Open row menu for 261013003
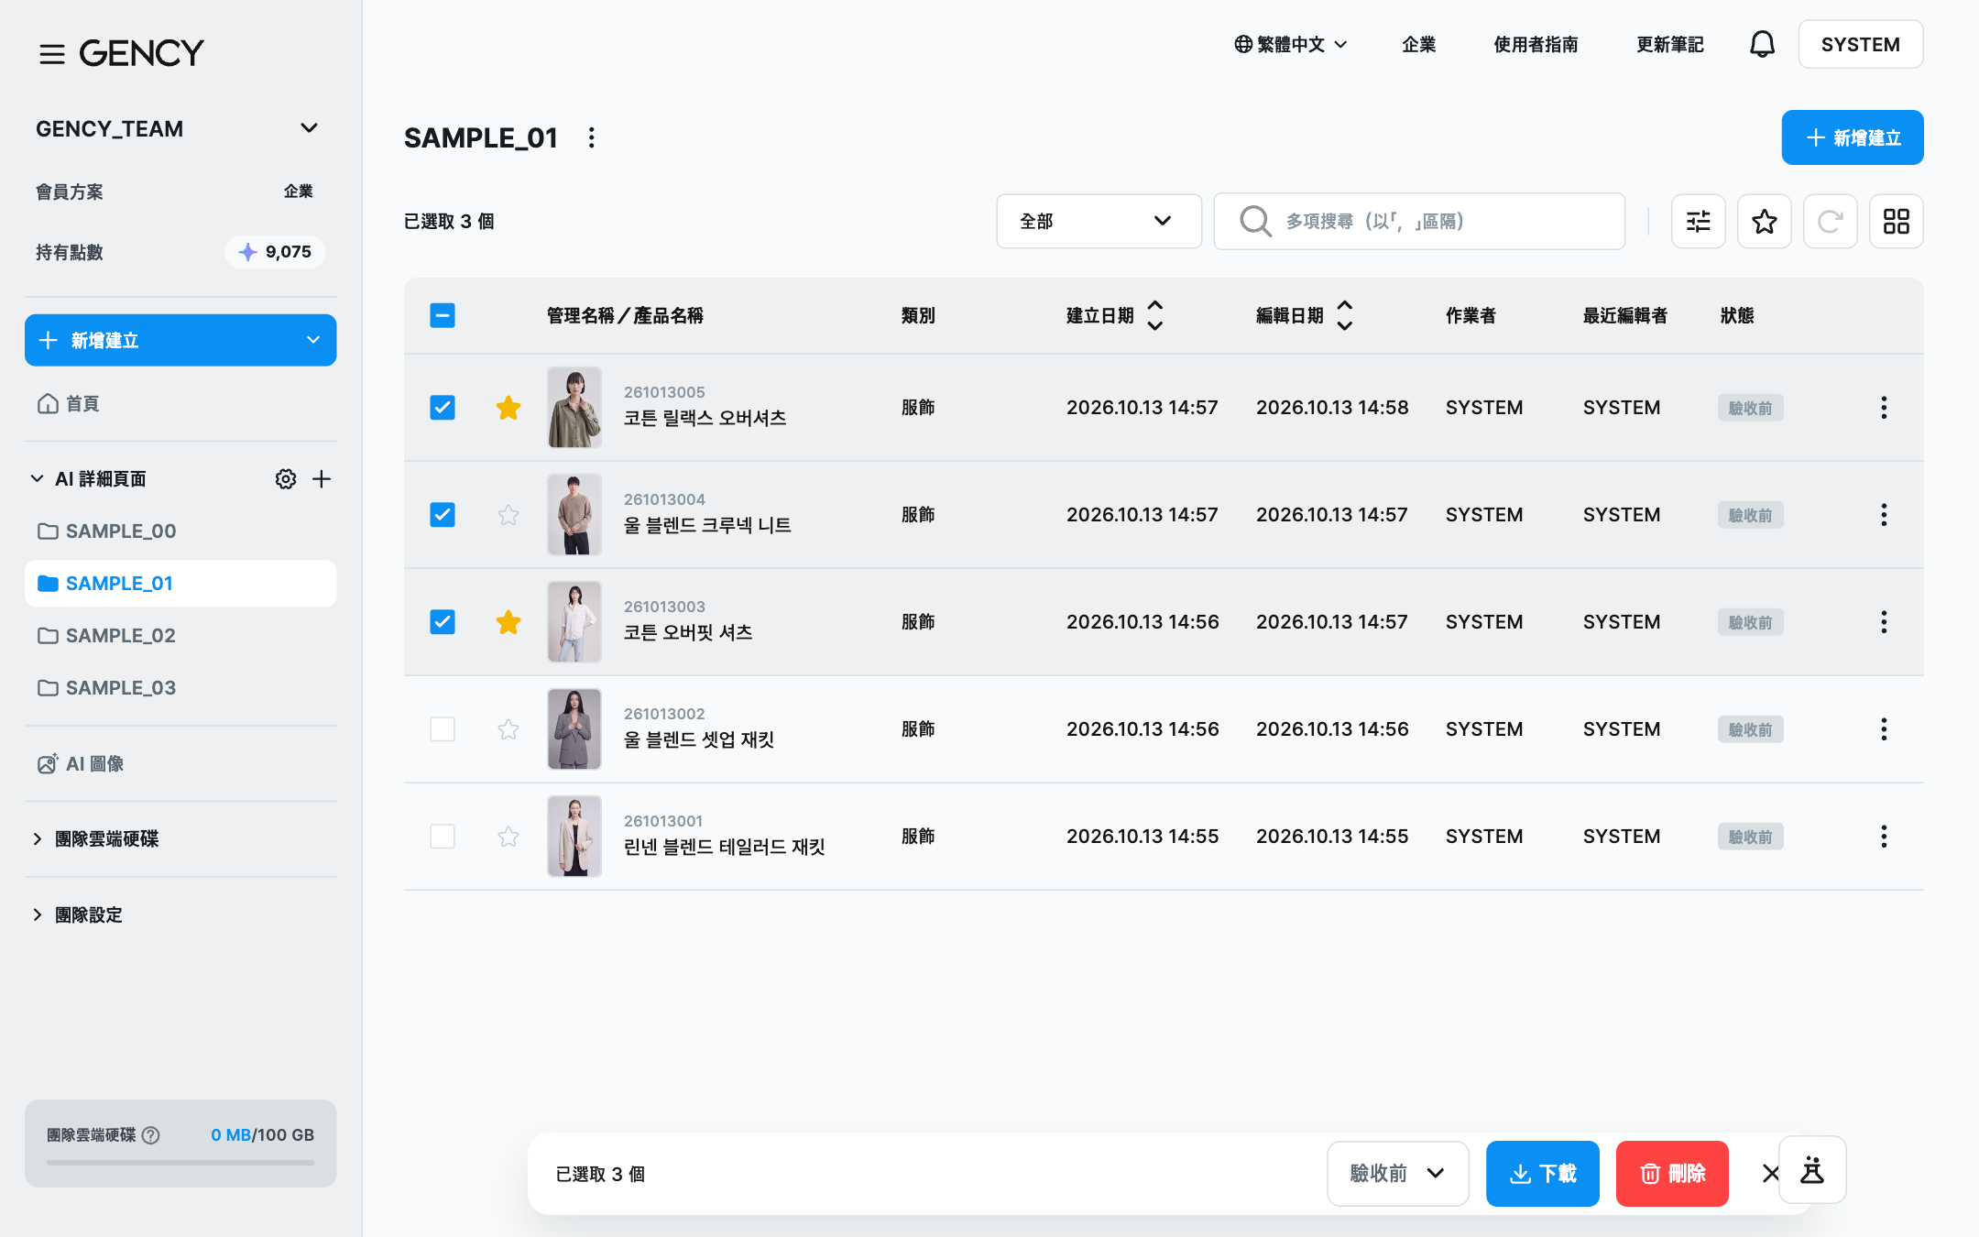 1884,622
